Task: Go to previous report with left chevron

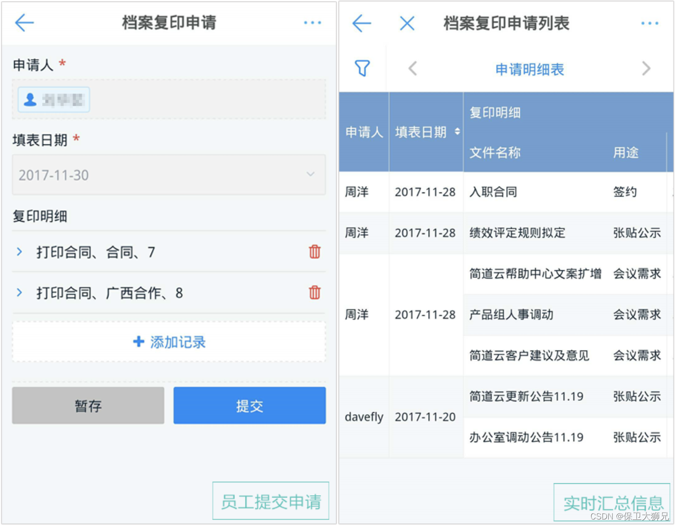Action: tap(413, 69)
